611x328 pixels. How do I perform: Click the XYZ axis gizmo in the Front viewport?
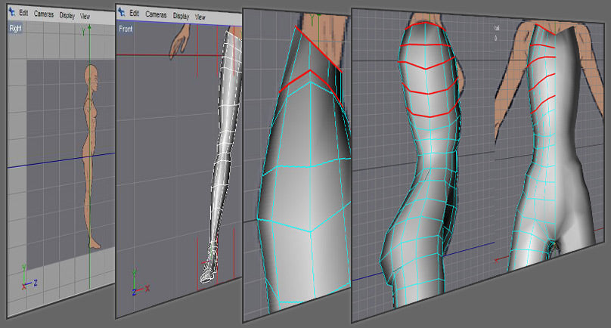pyautogui.click(x=141, y=283)
